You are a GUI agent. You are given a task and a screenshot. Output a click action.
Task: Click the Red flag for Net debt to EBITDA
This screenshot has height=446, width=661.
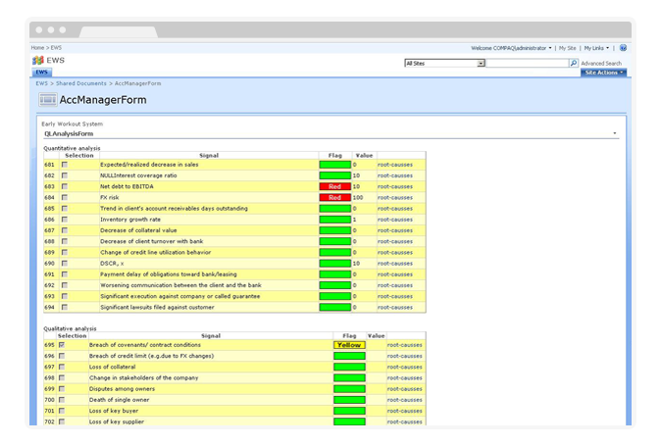(335, 186)
